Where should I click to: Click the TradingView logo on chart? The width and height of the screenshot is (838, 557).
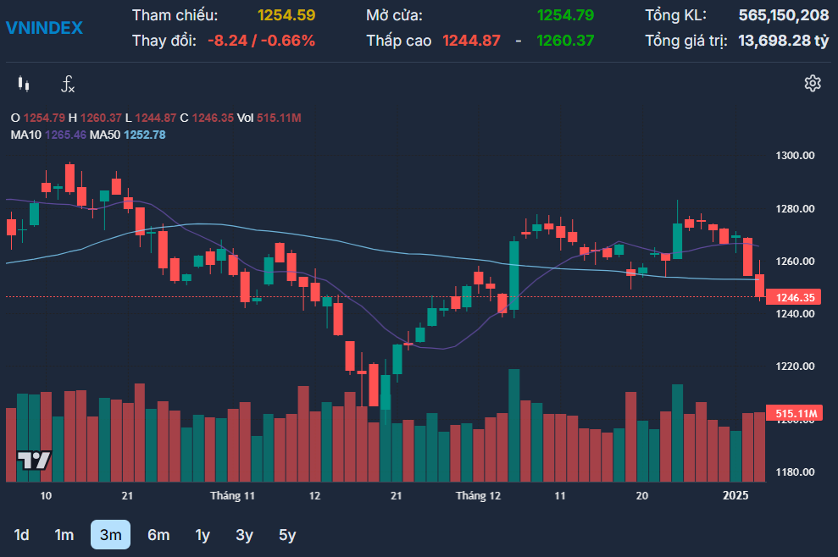[x=35, y=460]
